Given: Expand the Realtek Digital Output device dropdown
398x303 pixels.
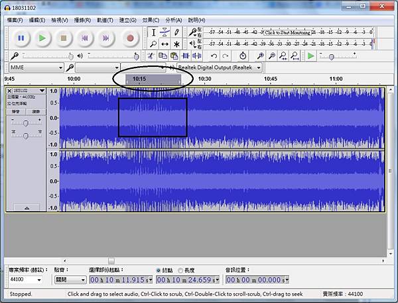Looking at the screenshot, I should [259, 67].
